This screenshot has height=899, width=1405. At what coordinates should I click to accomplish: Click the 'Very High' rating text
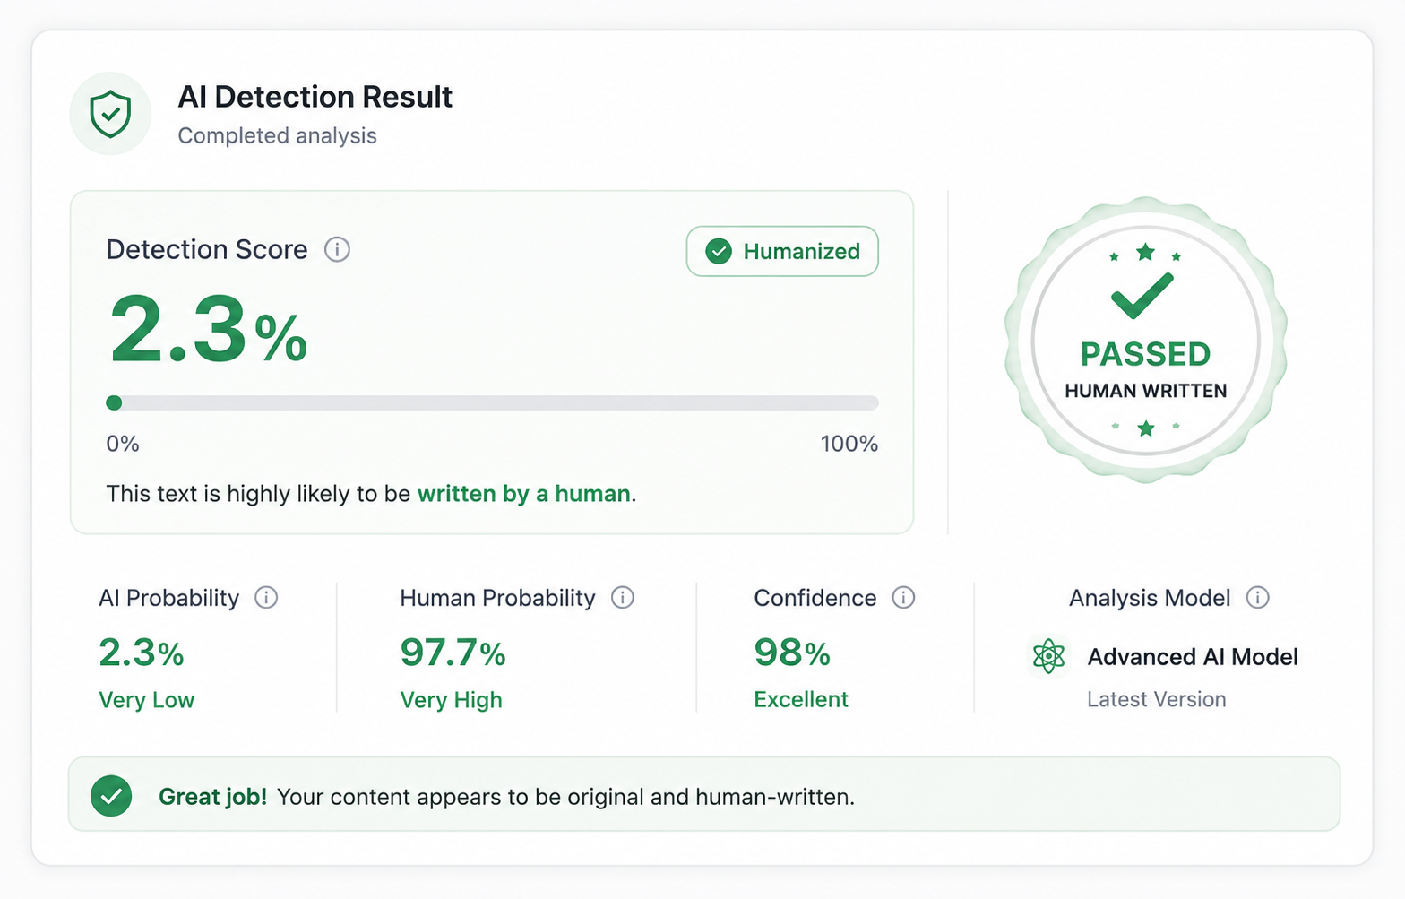(x=451, y=700)
